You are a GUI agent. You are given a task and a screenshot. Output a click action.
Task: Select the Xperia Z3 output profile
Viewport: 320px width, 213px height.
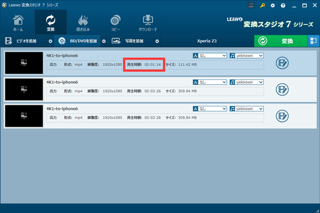pyautogui.click(x=207, y=41)
